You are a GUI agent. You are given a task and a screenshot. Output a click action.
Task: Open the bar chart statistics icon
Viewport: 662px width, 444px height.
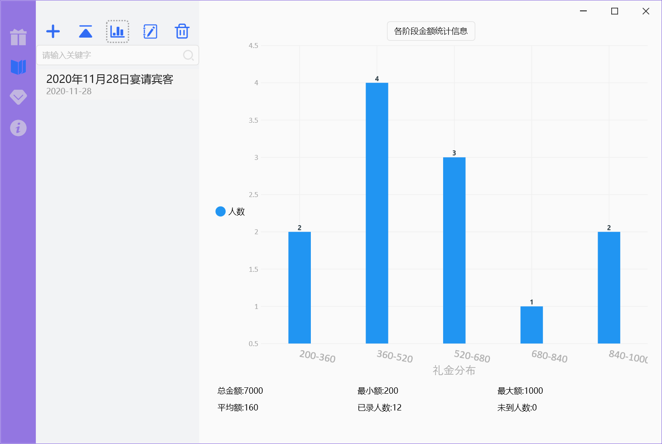(117, 31)
